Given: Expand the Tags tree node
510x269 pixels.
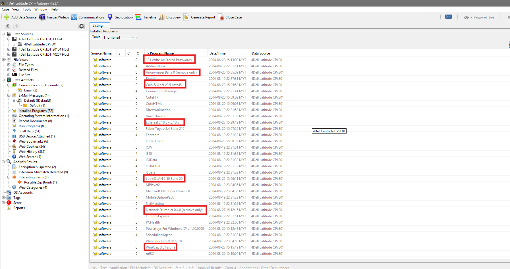Looking at the screenshot, I should pyautogui.click(x=3, y=198).
